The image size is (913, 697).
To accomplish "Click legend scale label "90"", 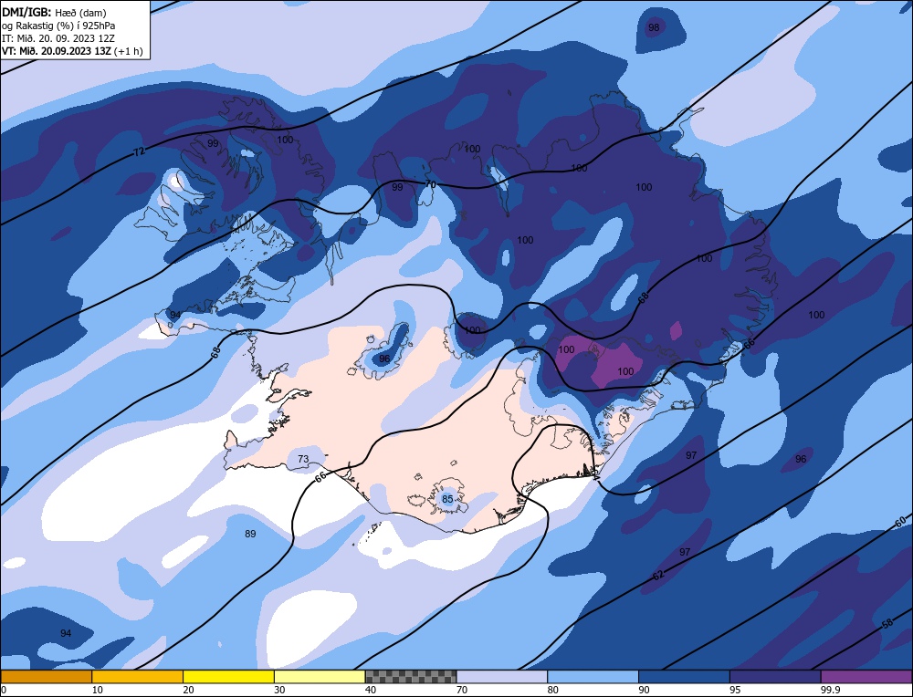I will pos(644,690).
